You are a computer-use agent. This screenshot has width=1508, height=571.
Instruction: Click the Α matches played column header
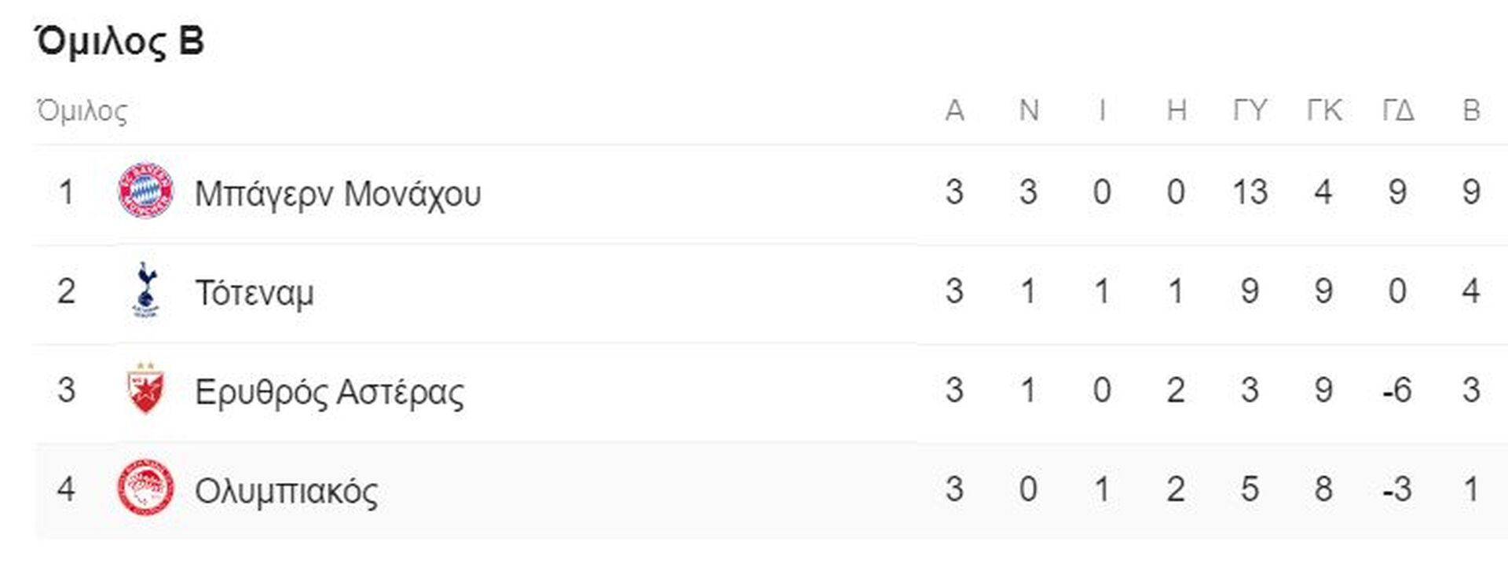(x=954, y=111)
